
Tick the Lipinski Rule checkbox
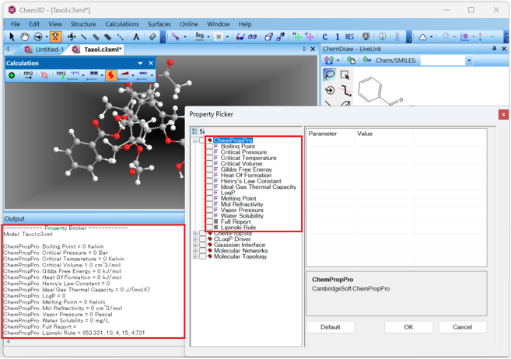[x=208, y=227]
